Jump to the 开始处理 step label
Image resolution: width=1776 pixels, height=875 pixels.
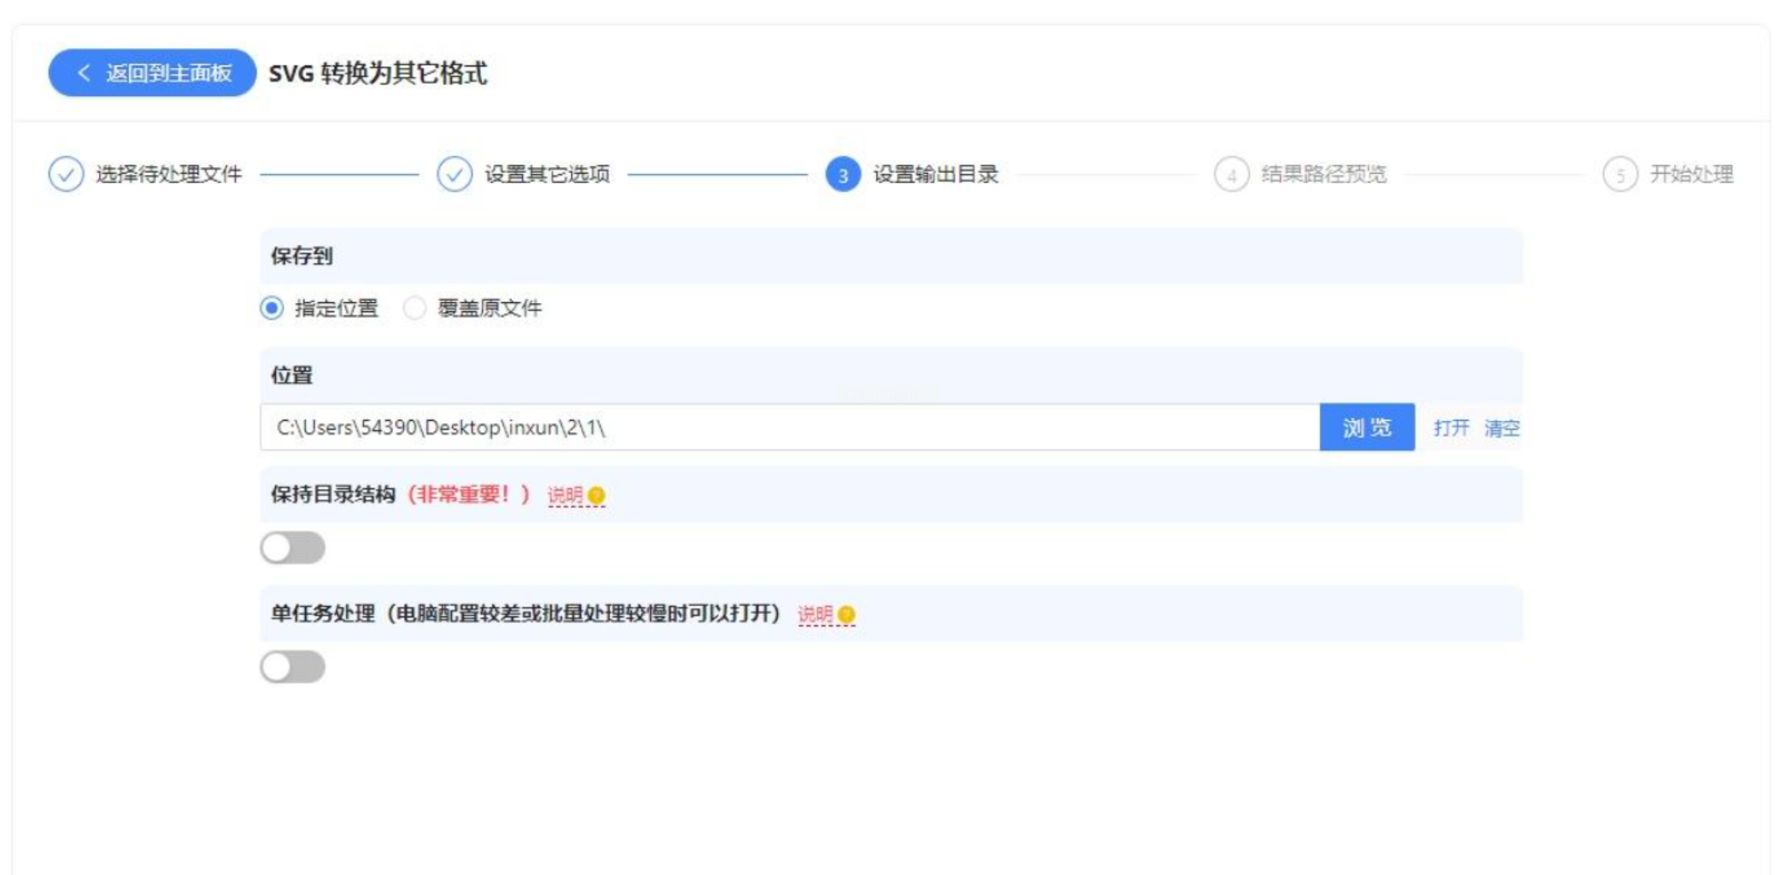1691,174
